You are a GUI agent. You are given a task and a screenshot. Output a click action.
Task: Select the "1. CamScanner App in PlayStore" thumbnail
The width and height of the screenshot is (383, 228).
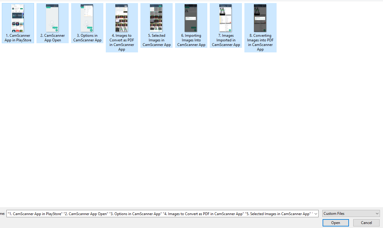pos(18,18)
